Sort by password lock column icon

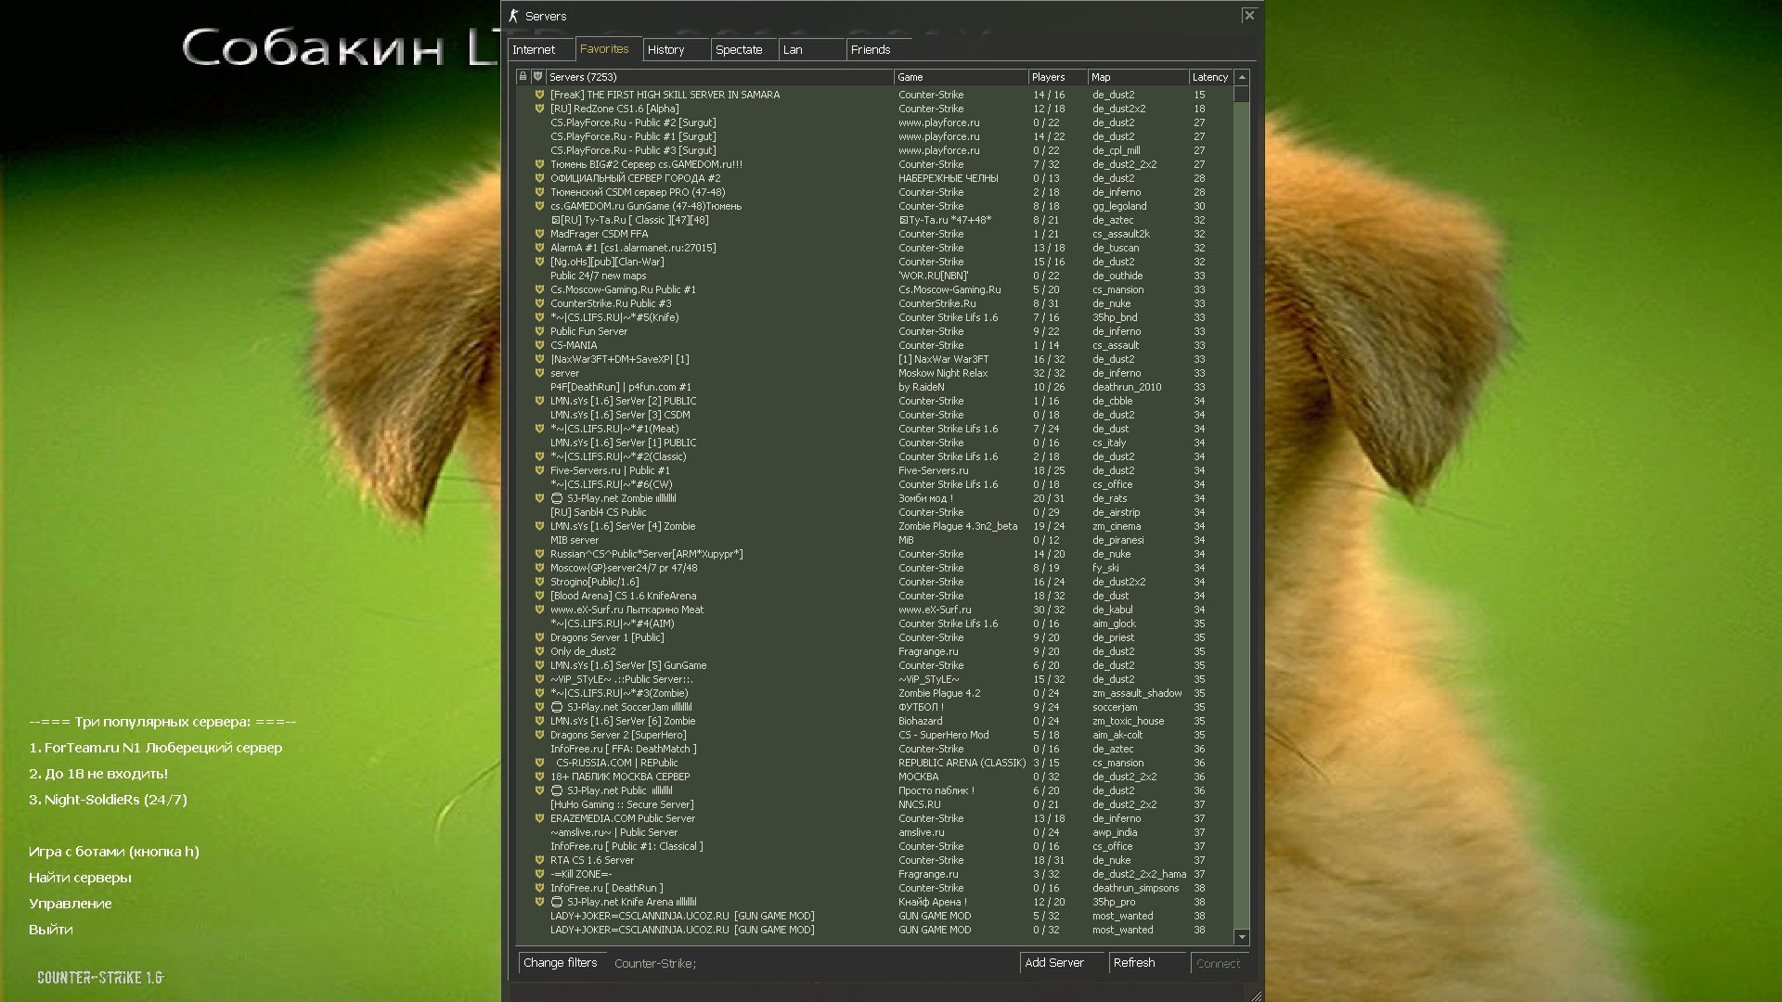pos(523,77)
